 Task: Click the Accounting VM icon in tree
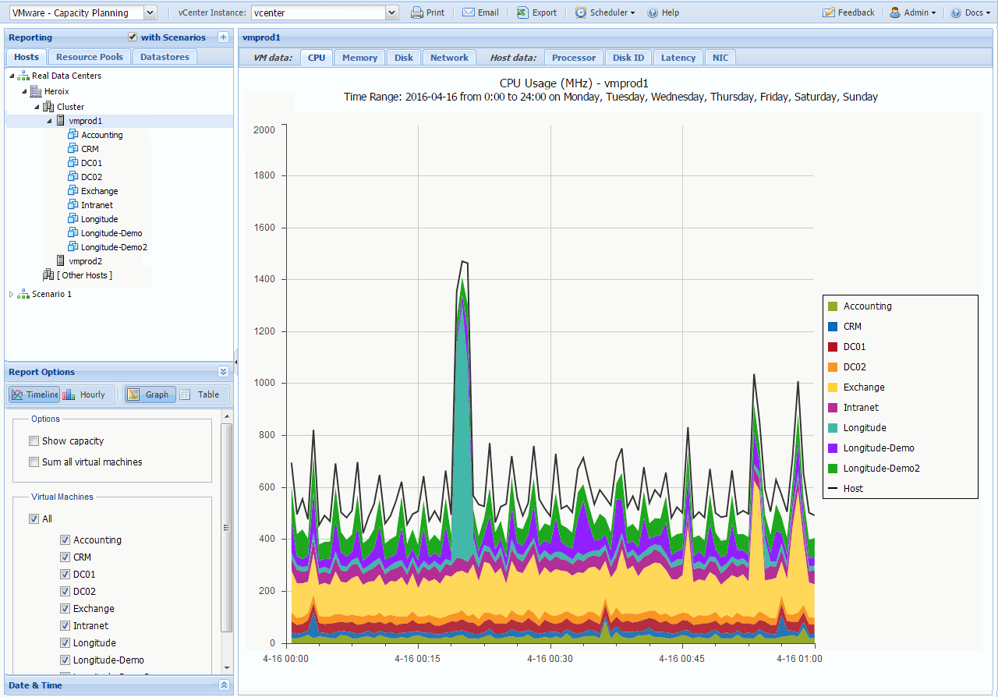(x=73, y=135)
